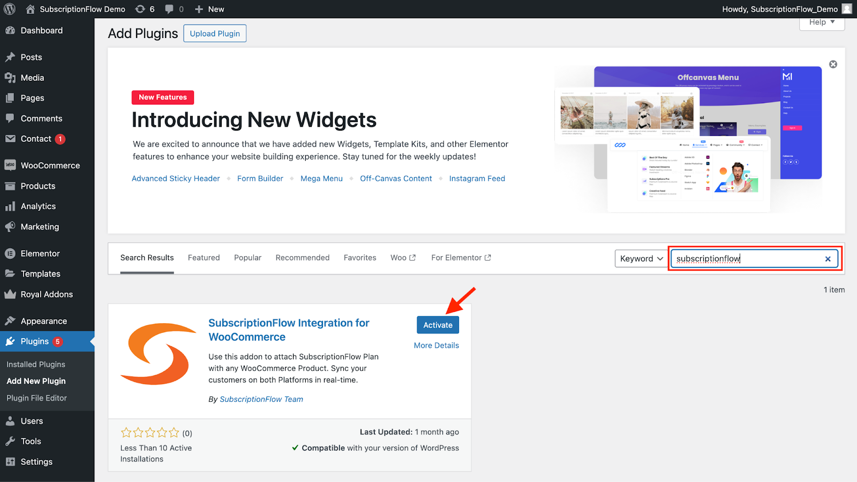
Task: Open Plugin File Editor submenu
Action: (36, 398)
